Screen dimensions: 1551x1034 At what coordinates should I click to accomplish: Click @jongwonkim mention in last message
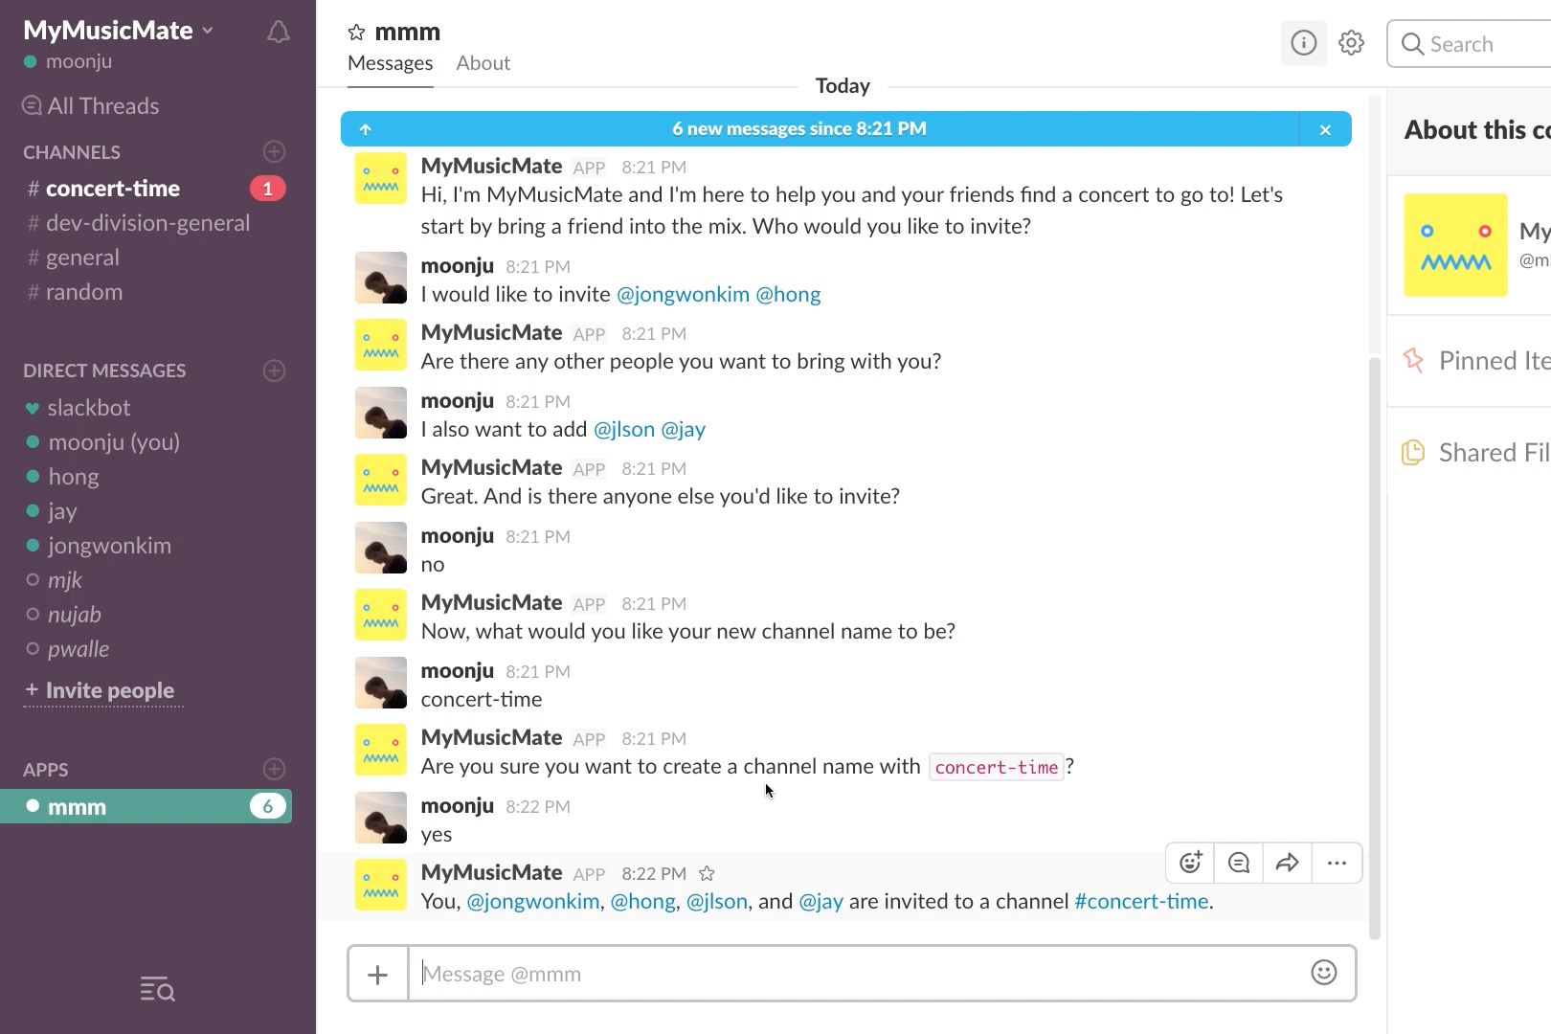pyautogui.click(x=533, y=902)
